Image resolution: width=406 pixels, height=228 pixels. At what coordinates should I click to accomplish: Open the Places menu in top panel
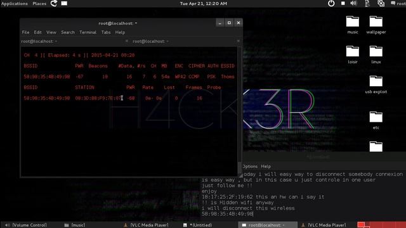pyautogui.click(x=39, y=4)
